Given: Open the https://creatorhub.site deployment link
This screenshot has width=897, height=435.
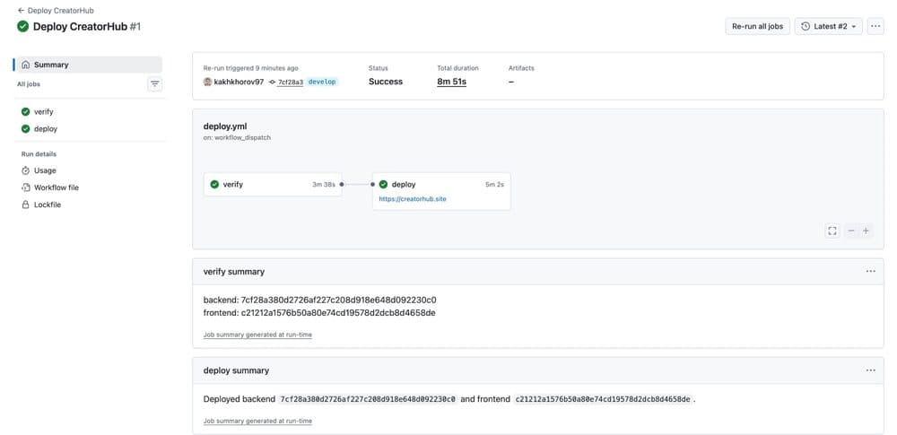Looking at the screenshot, I should pos(413,199).
